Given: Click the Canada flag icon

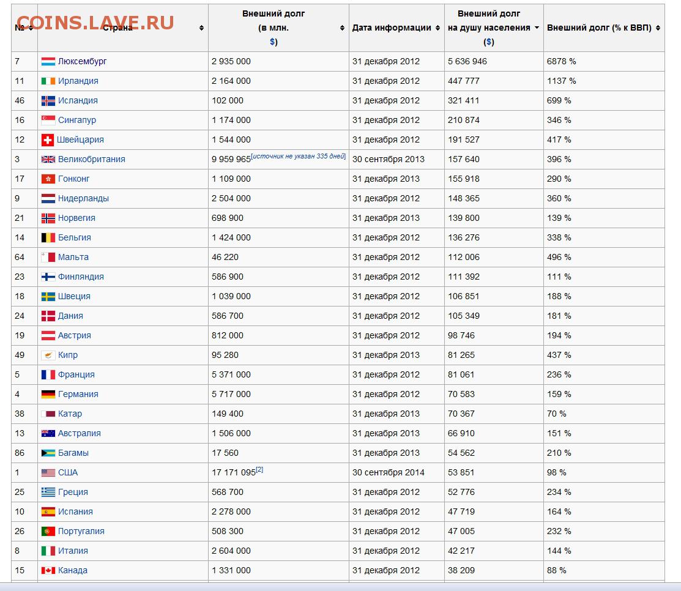Looking at the screenshot, I should tap(48, 570).
